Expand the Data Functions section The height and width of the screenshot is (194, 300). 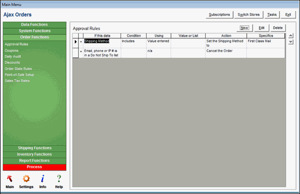click(x=35, y=24)
